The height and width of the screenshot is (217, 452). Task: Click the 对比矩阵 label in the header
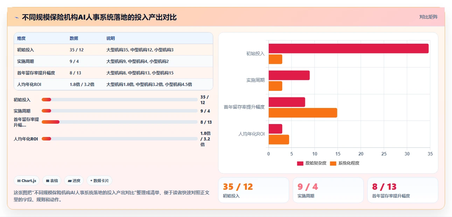coord(429,17)
